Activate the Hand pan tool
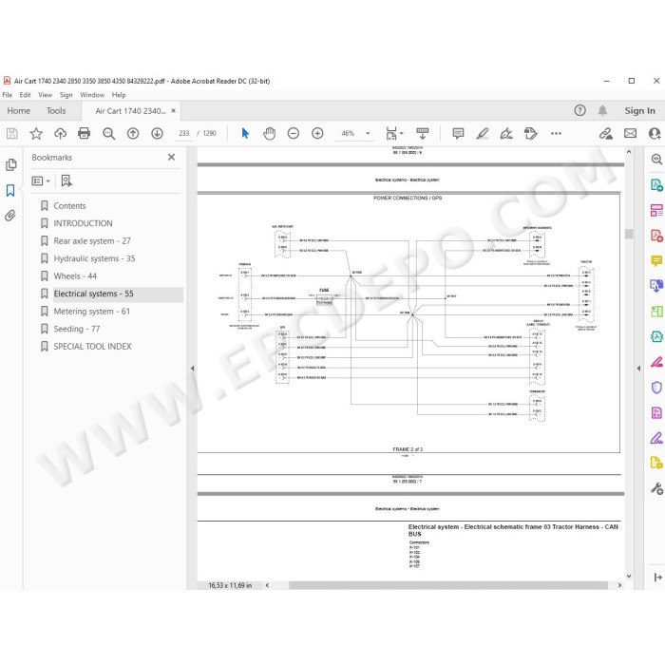The image size is (665, 665). pos(269,134)
